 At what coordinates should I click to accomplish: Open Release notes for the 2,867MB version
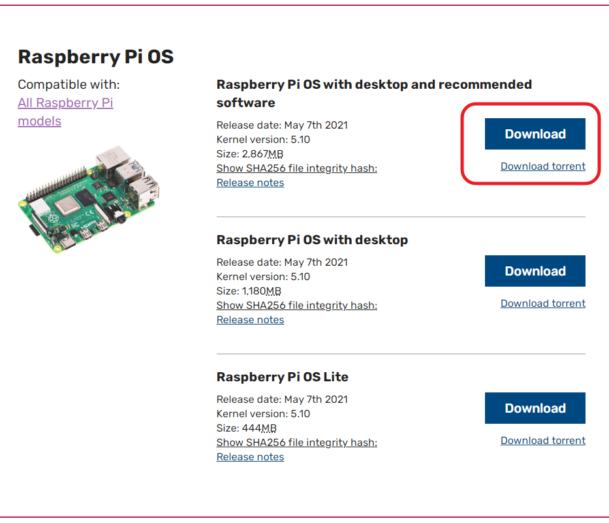pos(250,183)
